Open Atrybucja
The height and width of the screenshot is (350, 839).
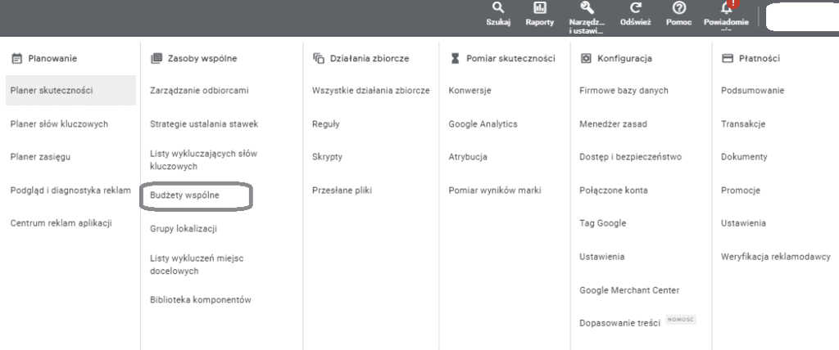[468, 157]
